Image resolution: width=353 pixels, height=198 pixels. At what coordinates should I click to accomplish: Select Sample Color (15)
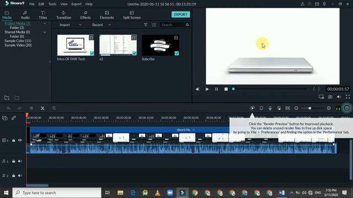(18, 41)
